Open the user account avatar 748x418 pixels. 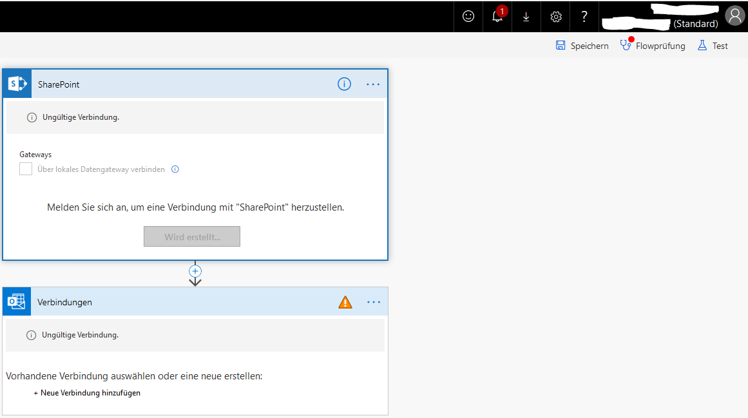[734, 15]
